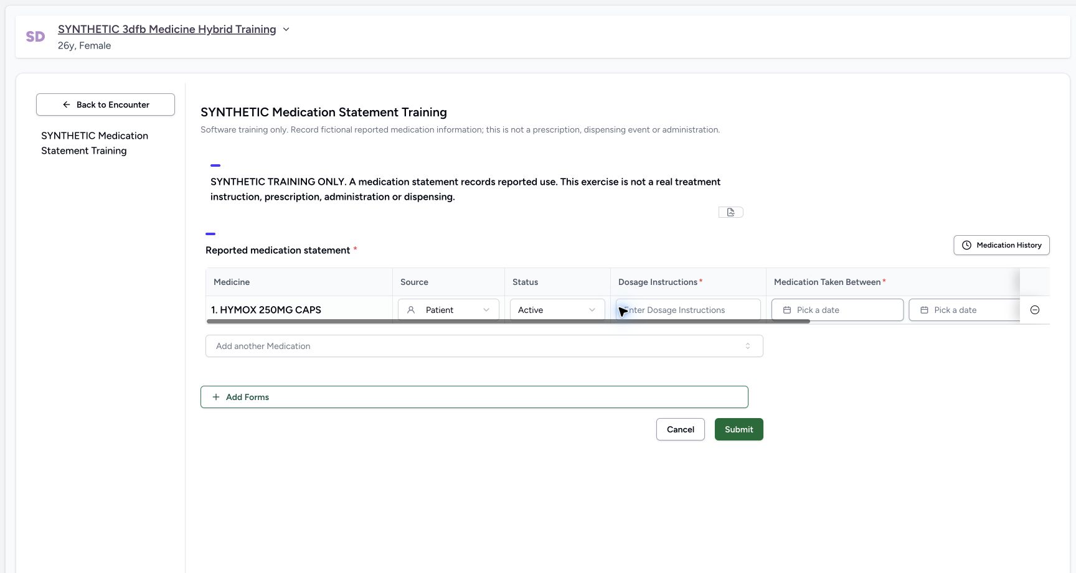Open the second Pick a date field

tap(964, 310)
